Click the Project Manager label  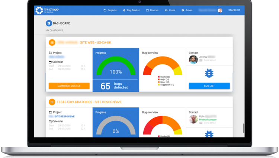click(208, 120)
